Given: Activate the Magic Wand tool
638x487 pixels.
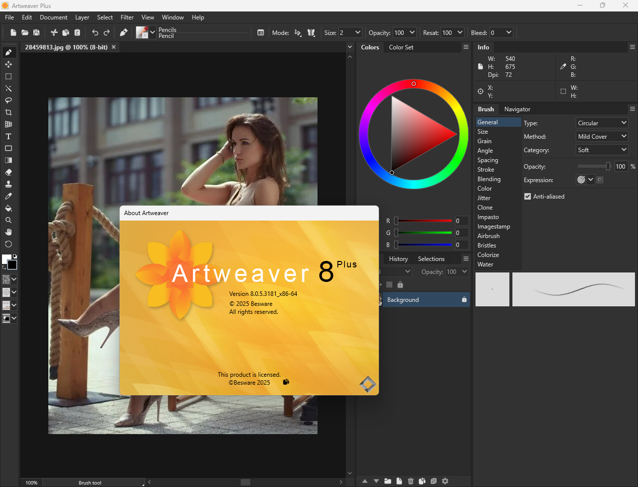Looking at the screenshot, I should point(8,88).
